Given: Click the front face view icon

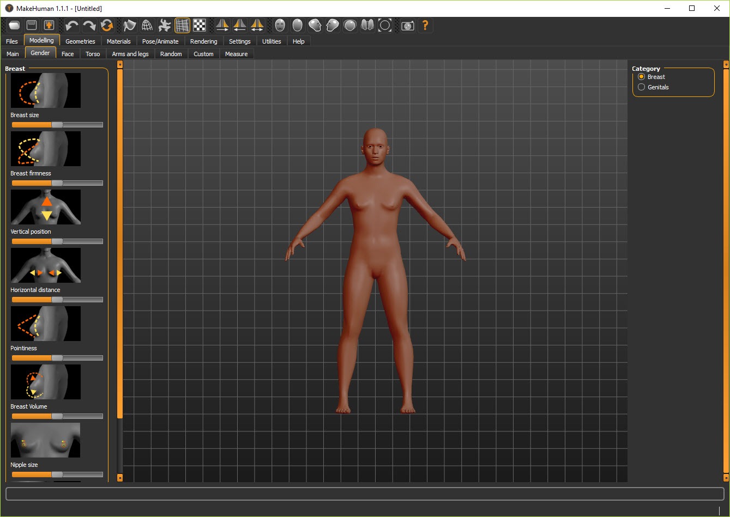Looking at the screenshot, I should [280, 26].
